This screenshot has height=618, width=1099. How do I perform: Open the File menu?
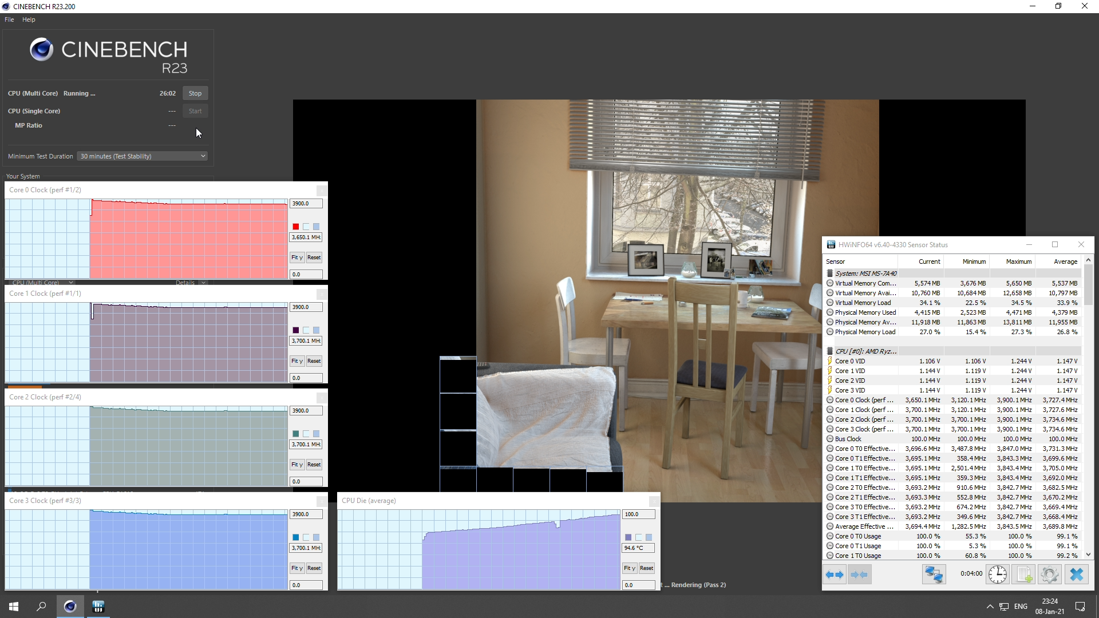pos(9,19)
